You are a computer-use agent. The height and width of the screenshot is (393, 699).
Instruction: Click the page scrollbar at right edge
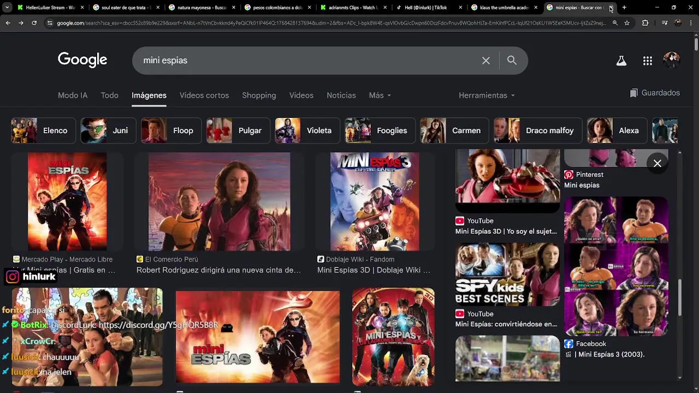coord(696,44)
